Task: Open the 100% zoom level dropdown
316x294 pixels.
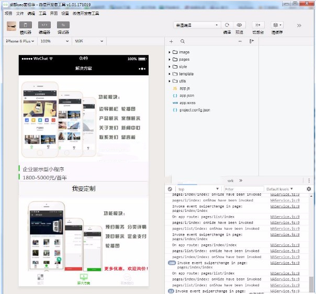Action: (x=54, y=41)
